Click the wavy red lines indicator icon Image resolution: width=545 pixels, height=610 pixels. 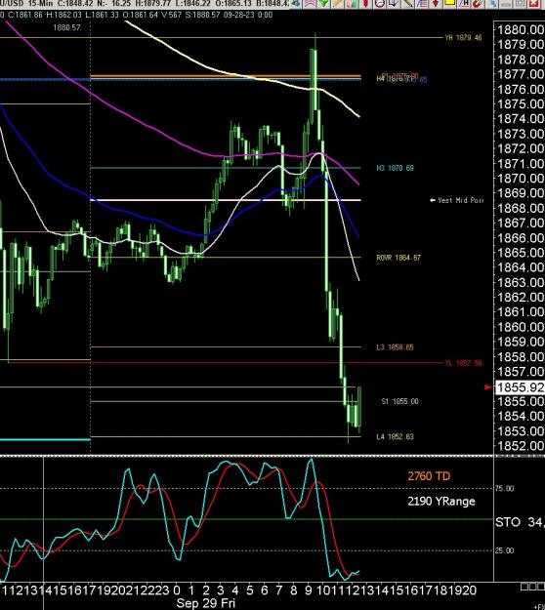coord(310,4)
